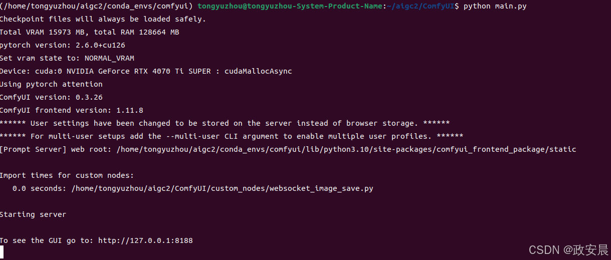
Task: Click the 'Set vram state to: NORMAL_VRAM' line
Action: click(x=67, y=58)
